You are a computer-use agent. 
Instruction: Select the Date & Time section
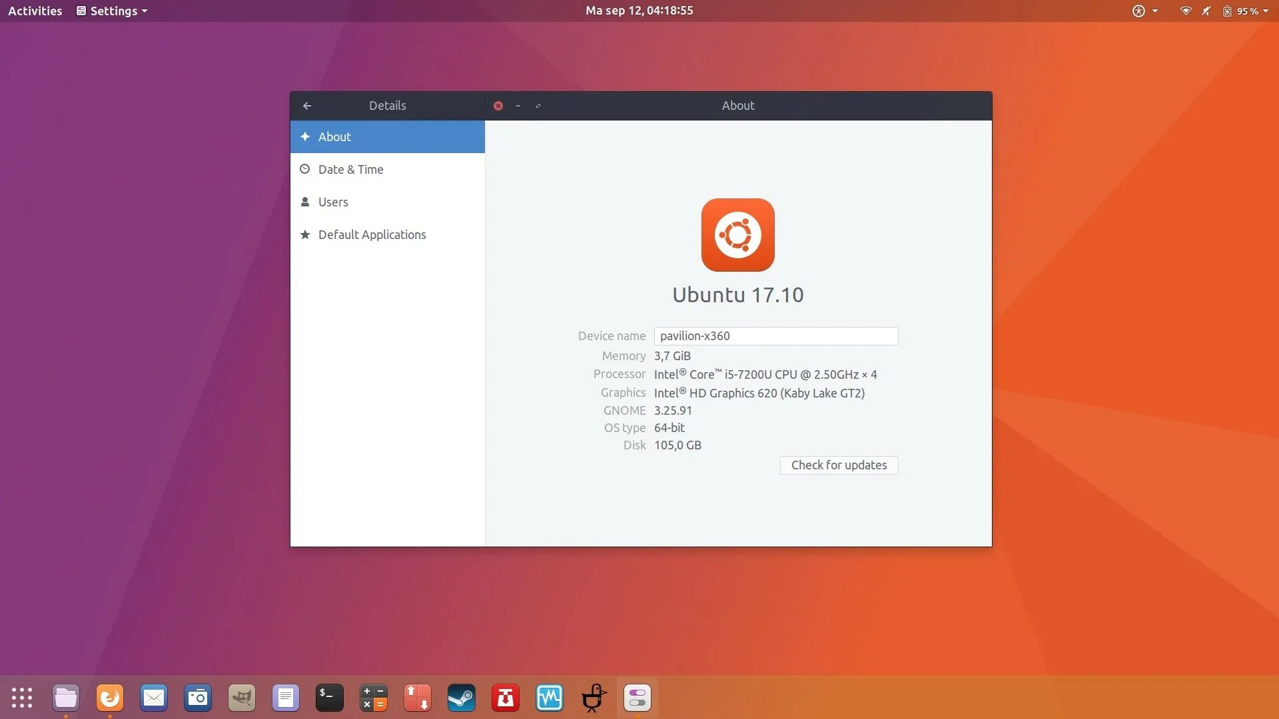[x=350, y=169]
